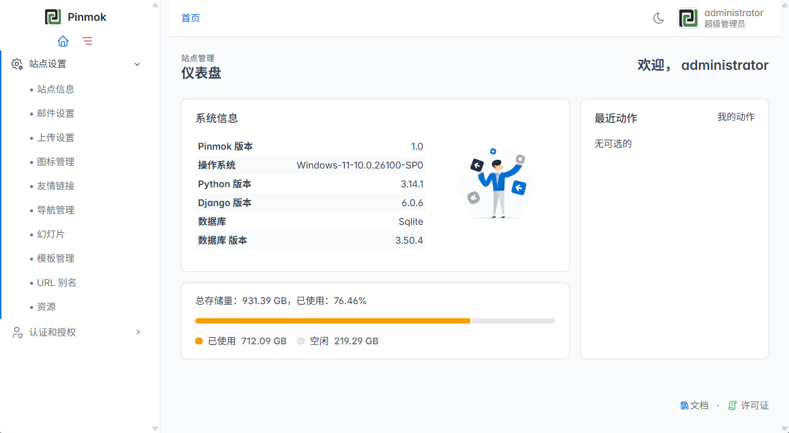789x433 pixels.
Task: Click the 许可证 certificate icon
Action: [733, 405]
